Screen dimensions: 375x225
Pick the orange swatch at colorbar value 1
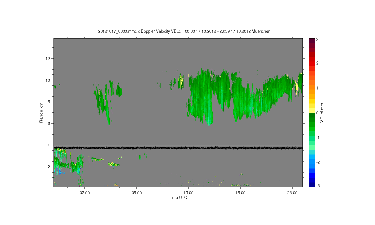pyautogui.click(x=312, y=87)
